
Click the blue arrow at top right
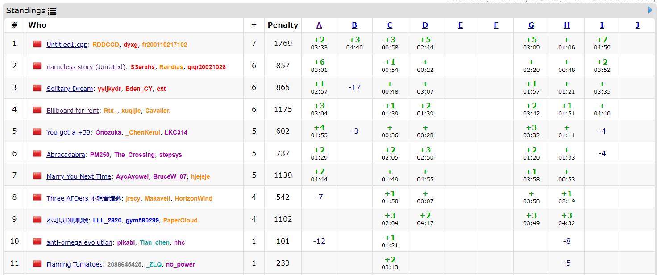(650, 10)
